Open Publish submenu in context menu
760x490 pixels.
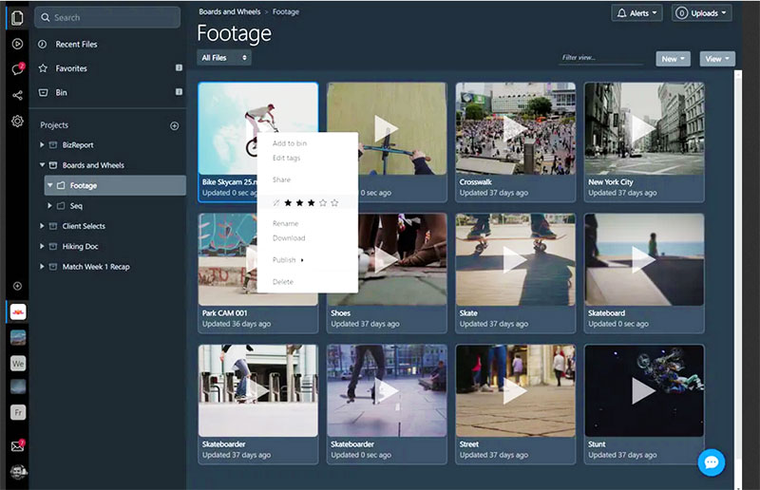click(x=288, y=260)
